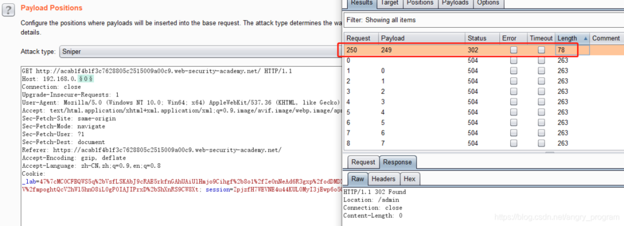This screenshot has width=624, height=226.
Task: Select the request 250 row status 302
Action: pos(473,50)
